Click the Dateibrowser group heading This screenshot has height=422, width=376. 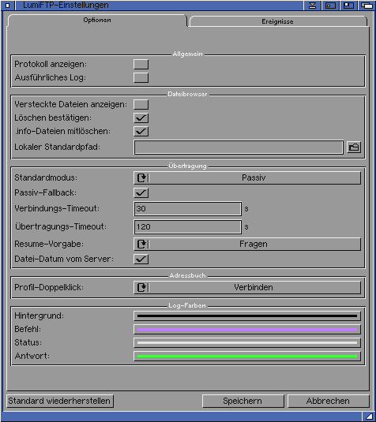(x=187, y=94)
